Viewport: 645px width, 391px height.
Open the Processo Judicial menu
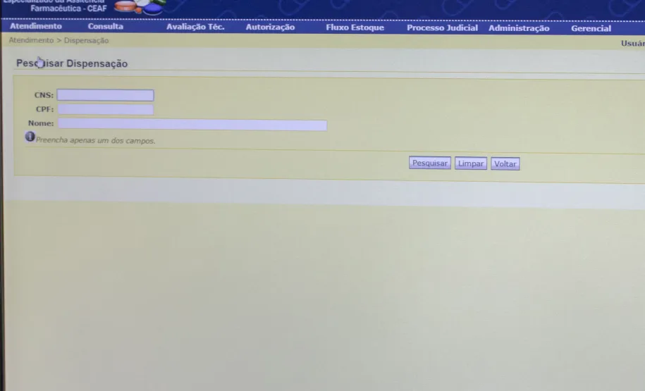tap(442, 28)
